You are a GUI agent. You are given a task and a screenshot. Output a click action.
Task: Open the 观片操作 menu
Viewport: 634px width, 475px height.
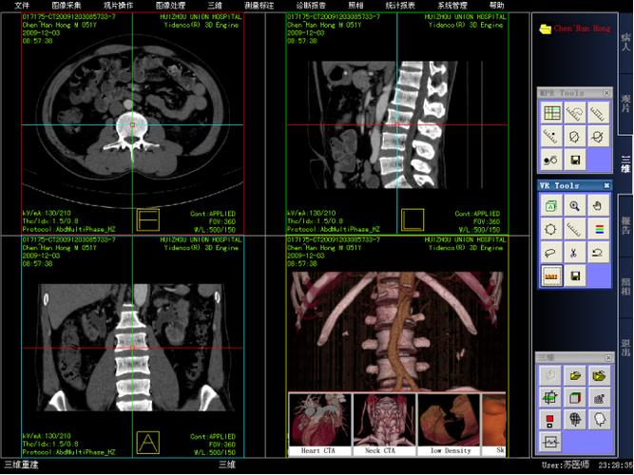(118, 6)
